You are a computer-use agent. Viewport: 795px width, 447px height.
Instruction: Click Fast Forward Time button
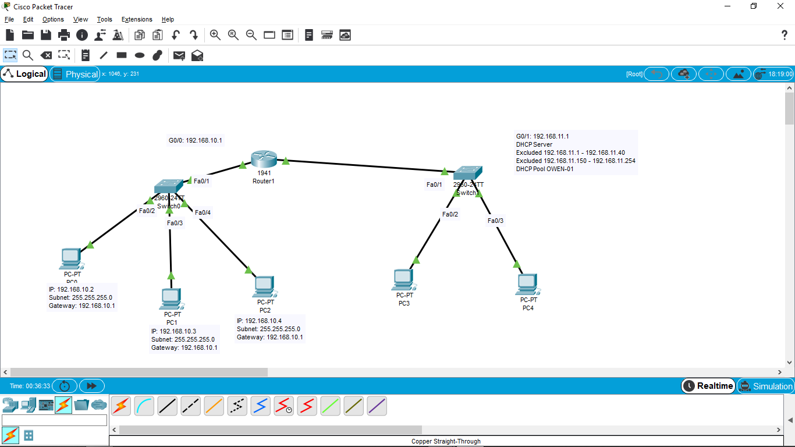coord(92,386)
